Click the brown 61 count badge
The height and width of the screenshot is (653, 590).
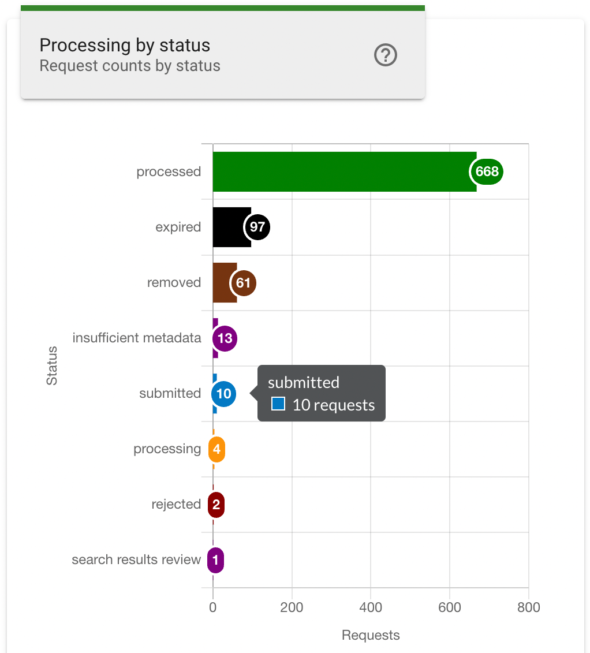point(243,282)
